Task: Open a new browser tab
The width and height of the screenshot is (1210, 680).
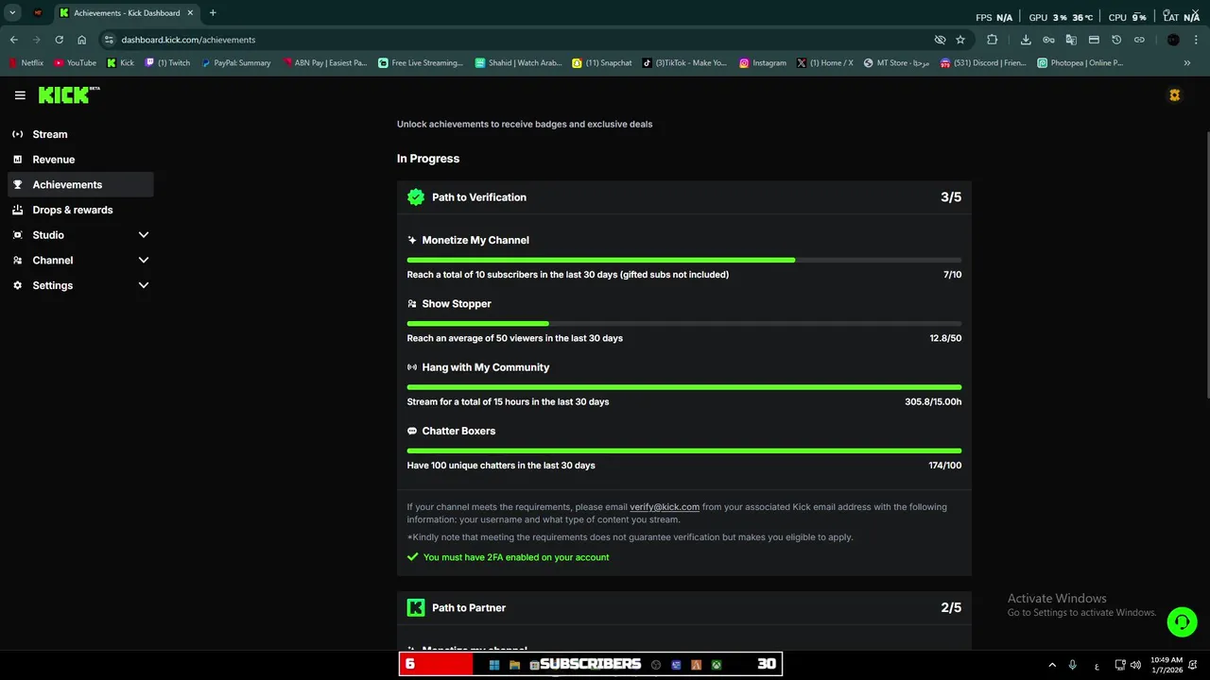Action: [x=213, y=13]
